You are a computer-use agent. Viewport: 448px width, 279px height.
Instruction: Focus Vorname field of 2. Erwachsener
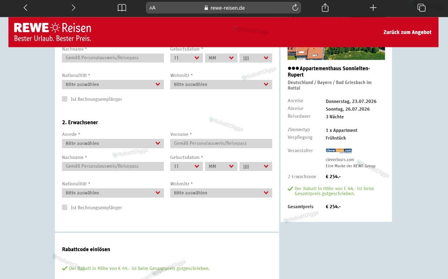pos(221,143)
